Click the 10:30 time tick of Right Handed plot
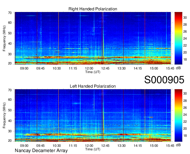 point(57,68)
